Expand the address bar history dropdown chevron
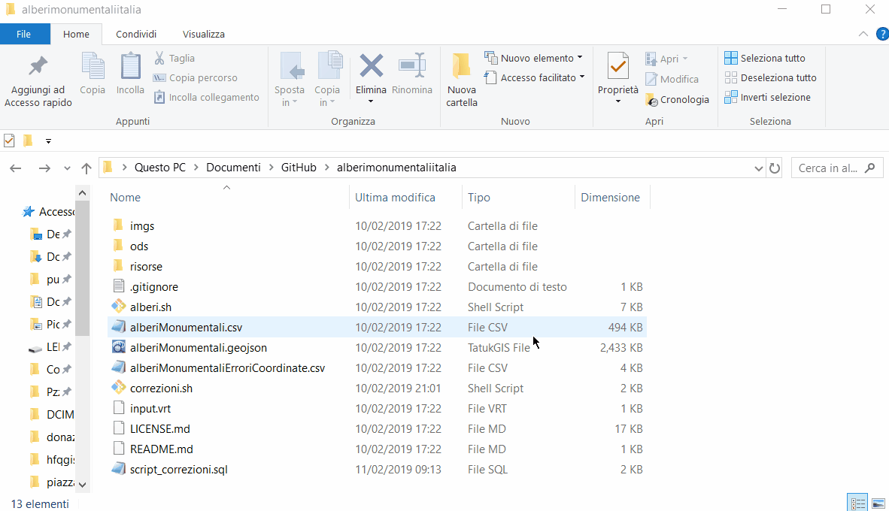 point(759,168)
